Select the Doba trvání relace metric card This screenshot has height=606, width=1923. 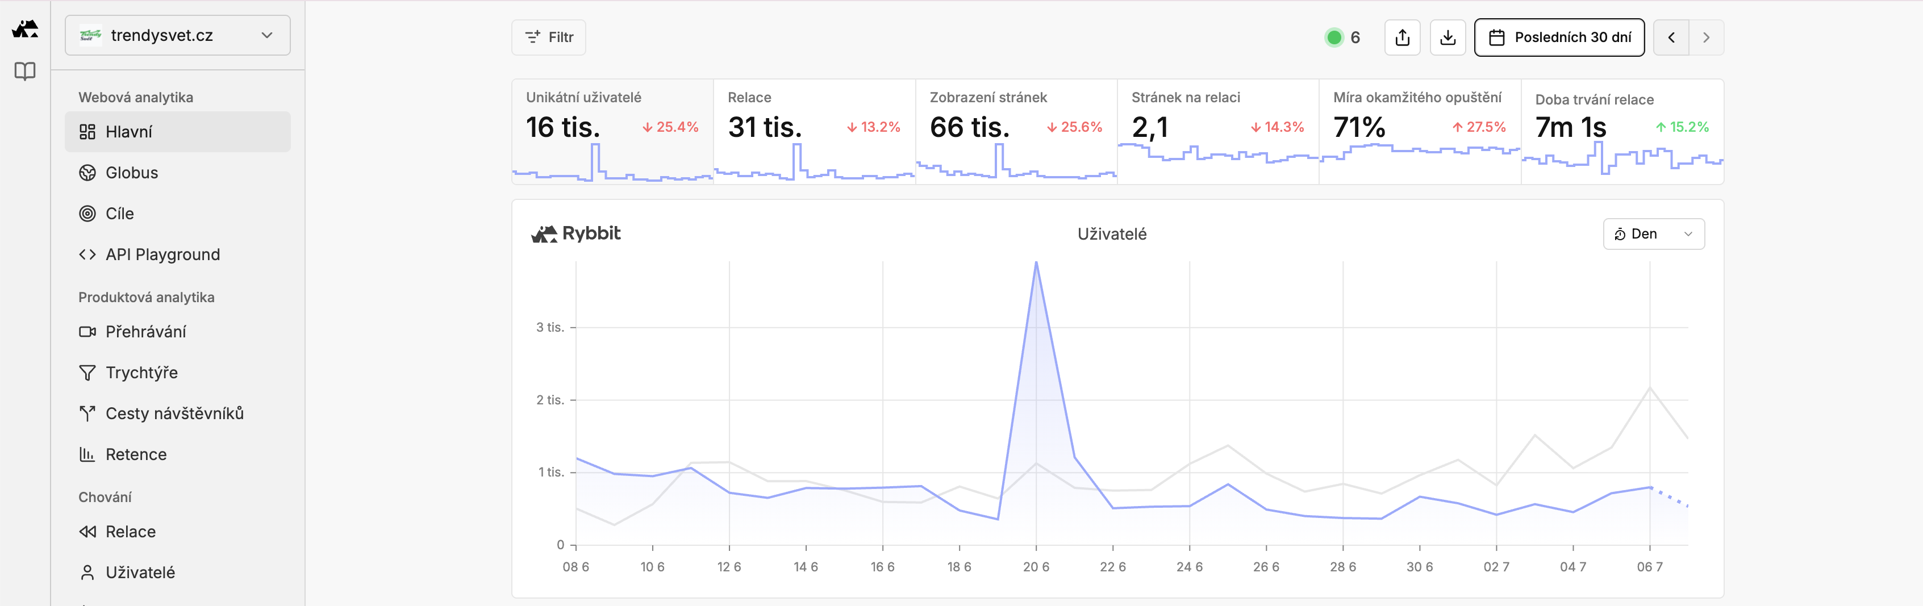1622,131
